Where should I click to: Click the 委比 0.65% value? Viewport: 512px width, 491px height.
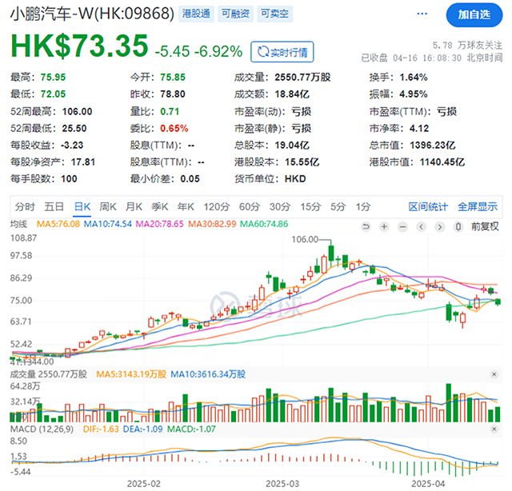pos(174,128)
